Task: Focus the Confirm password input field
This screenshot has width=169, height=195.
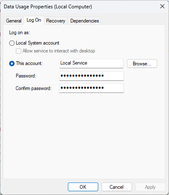Action: pyautogui.click(x=92, y=88)
